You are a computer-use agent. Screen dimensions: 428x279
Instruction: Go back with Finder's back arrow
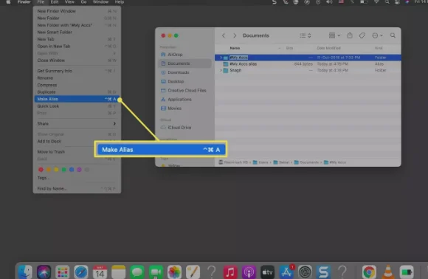[224, 35]
